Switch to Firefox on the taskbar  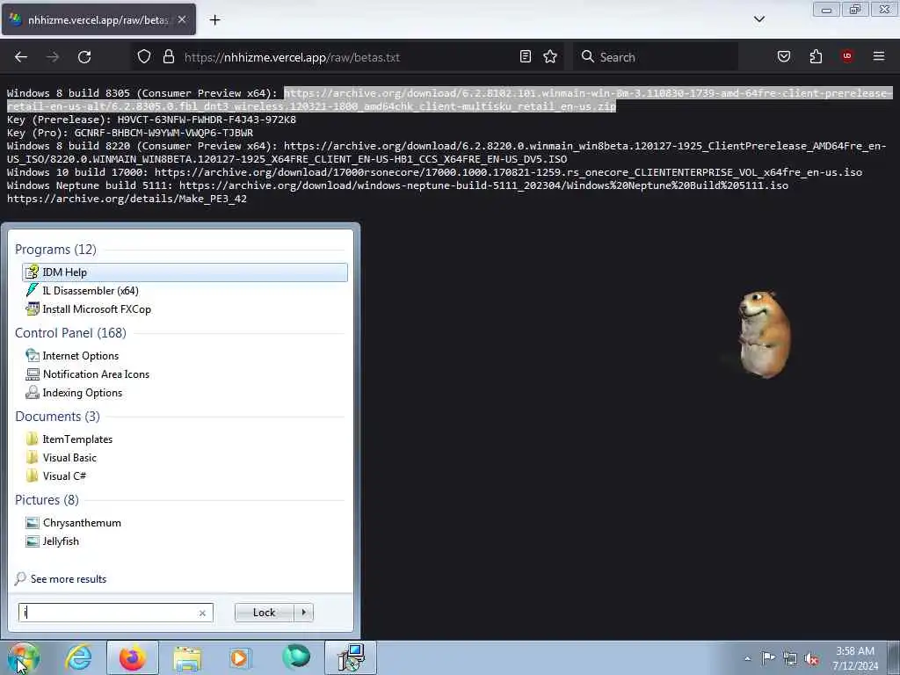(x=133, y=657)
